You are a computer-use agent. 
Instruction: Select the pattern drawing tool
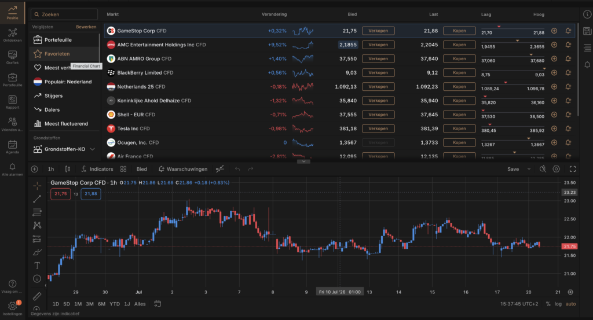coord(37,226)
